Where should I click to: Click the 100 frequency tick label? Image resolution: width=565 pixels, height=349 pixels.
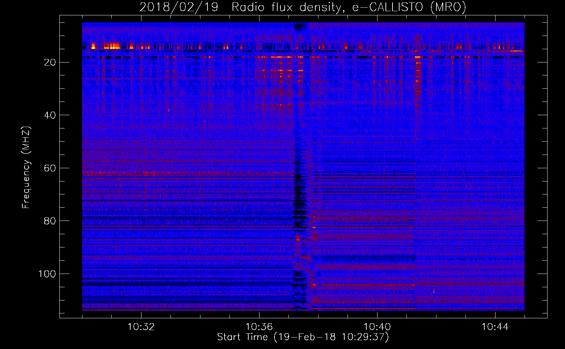click(x=47, y=274)
